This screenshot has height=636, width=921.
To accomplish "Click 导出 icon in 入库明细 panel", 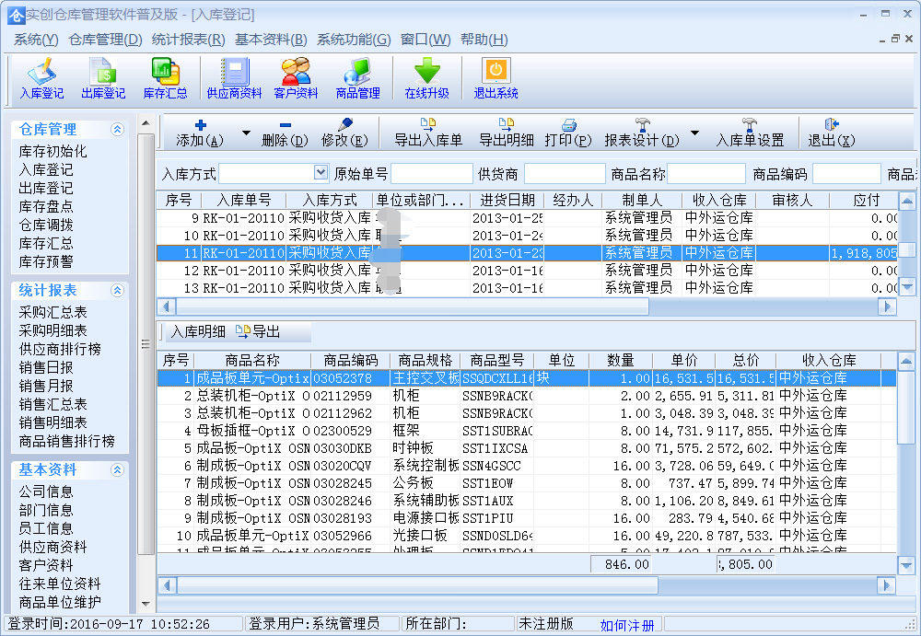I will tap(258, 331).
